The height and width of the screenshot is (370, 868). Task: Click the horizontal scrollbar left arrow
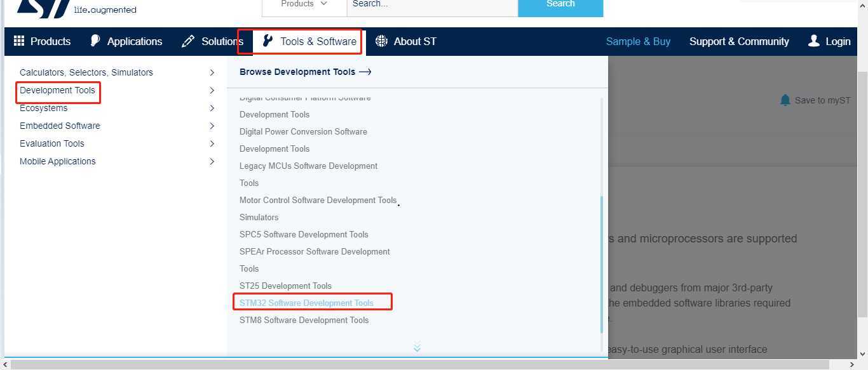[5, 365]
